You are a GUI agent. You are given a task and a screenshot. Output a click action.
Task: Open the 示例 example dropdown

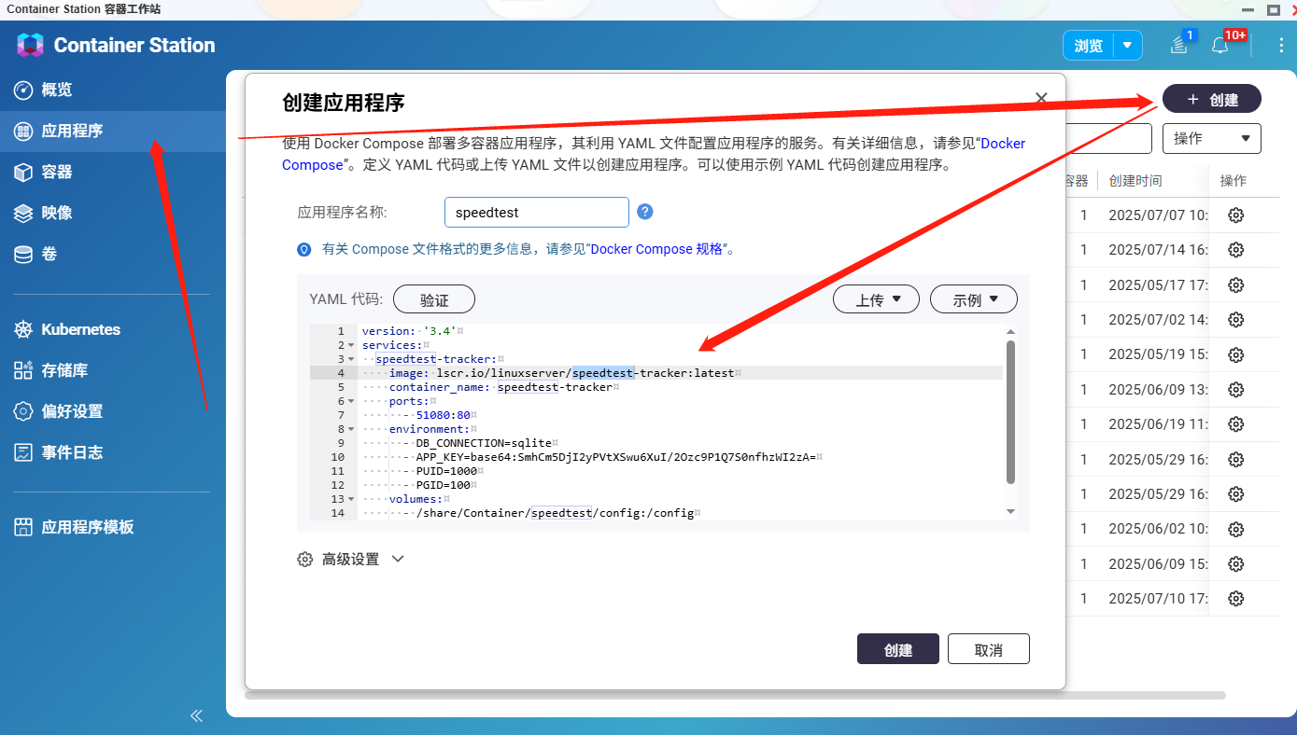click(974, 299)
